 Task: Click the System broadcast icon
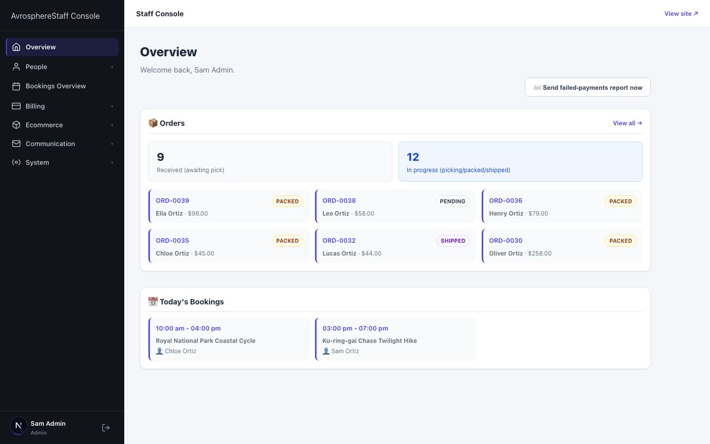(x=16, y=162)
